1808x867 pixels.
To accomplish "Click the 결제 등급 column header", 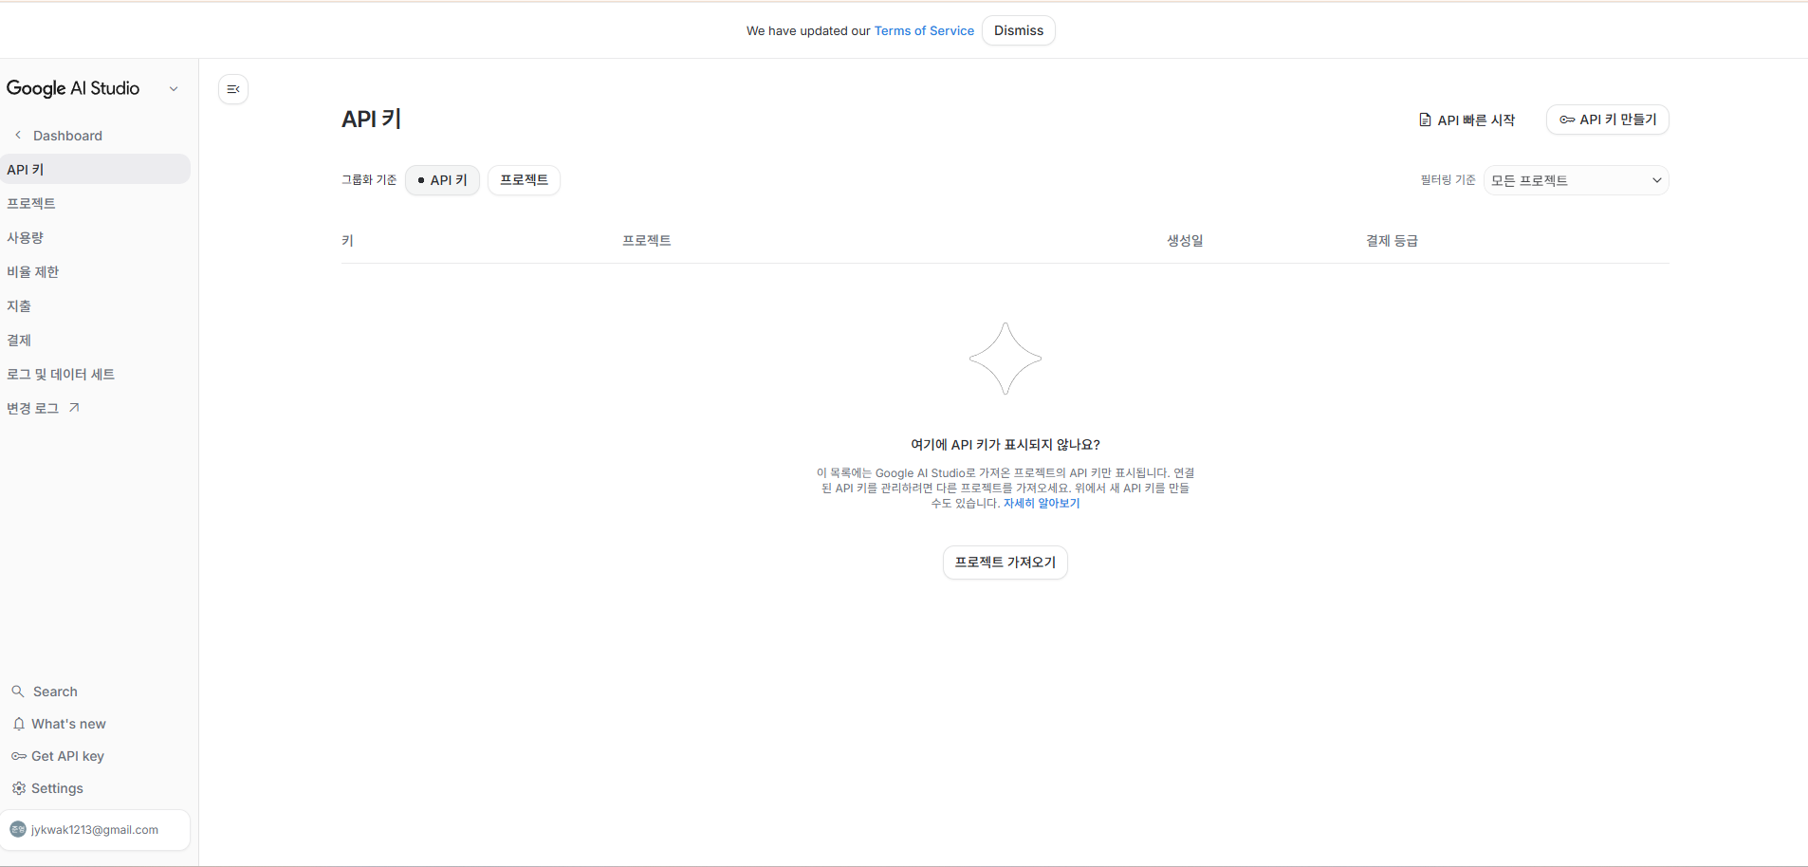I will point(1392,241).
